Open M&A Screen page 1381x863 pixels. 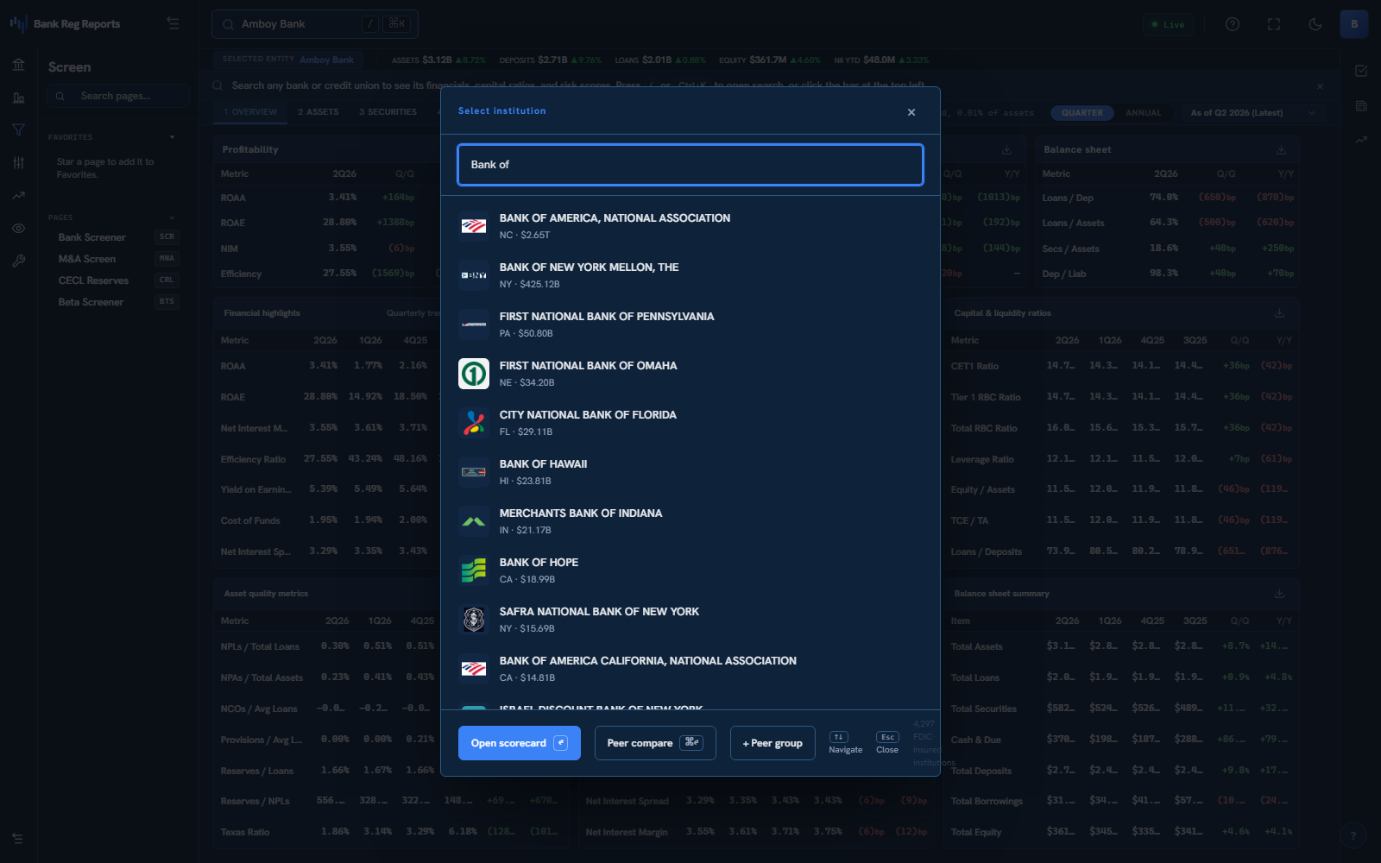(x=117, y=259)
